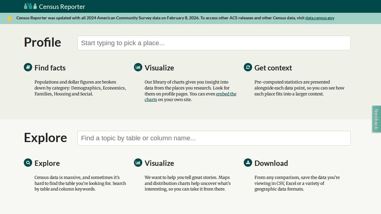This screenshot has width=381, height=214.
Task: Click the bar chart icon in the Profile section
Action: point(138,67)
